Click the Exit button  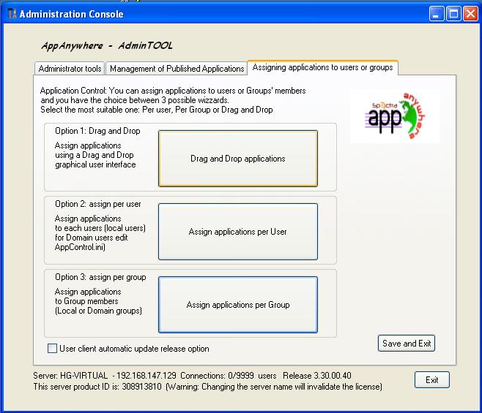(431, 380)
